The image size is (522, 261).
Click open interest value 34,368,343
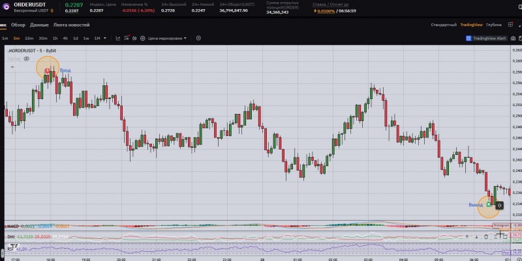pos(277,12)
